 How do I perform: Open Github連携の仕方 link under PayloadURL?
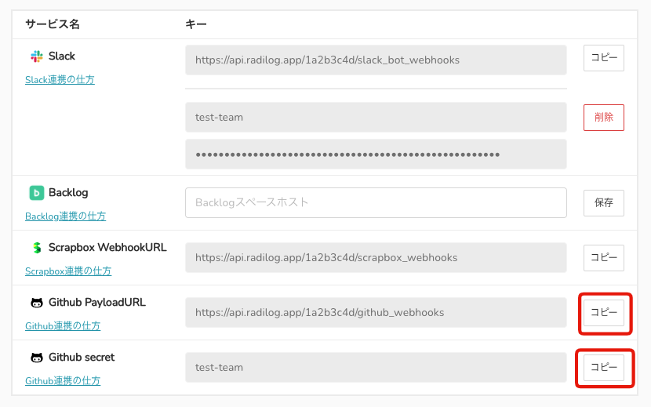pyautogui.click(x=63, y=326)
